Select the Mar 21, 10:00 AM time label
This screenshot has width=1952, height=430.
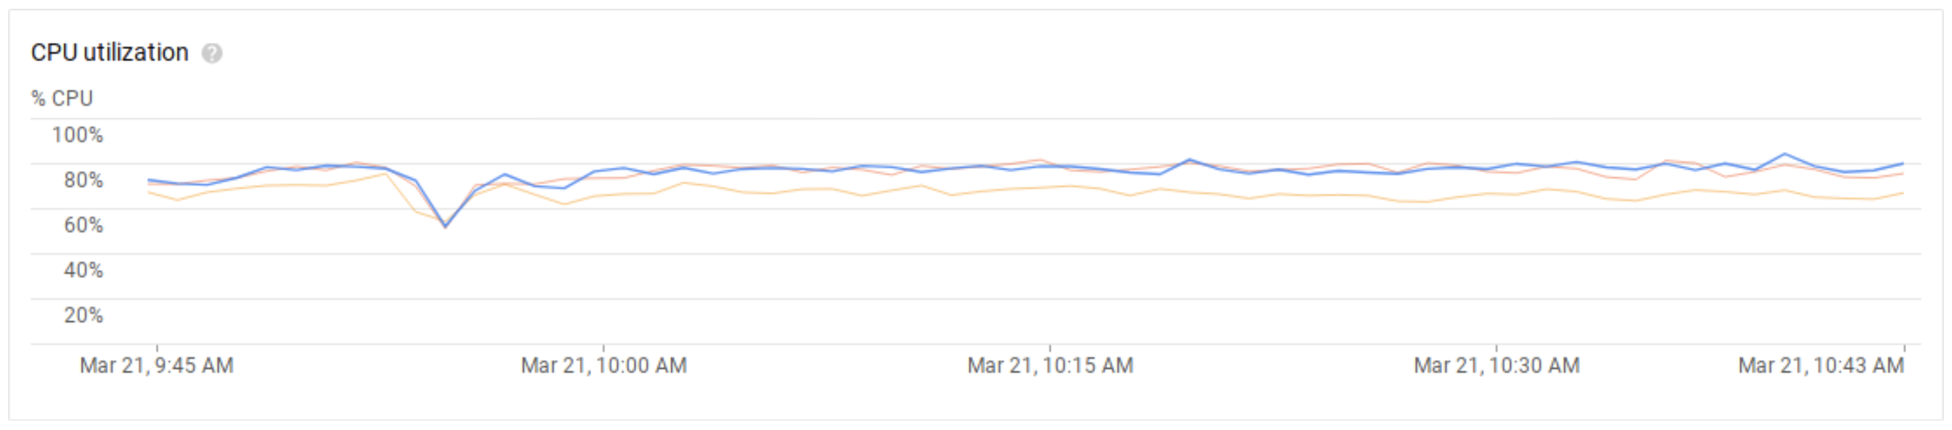604,365
